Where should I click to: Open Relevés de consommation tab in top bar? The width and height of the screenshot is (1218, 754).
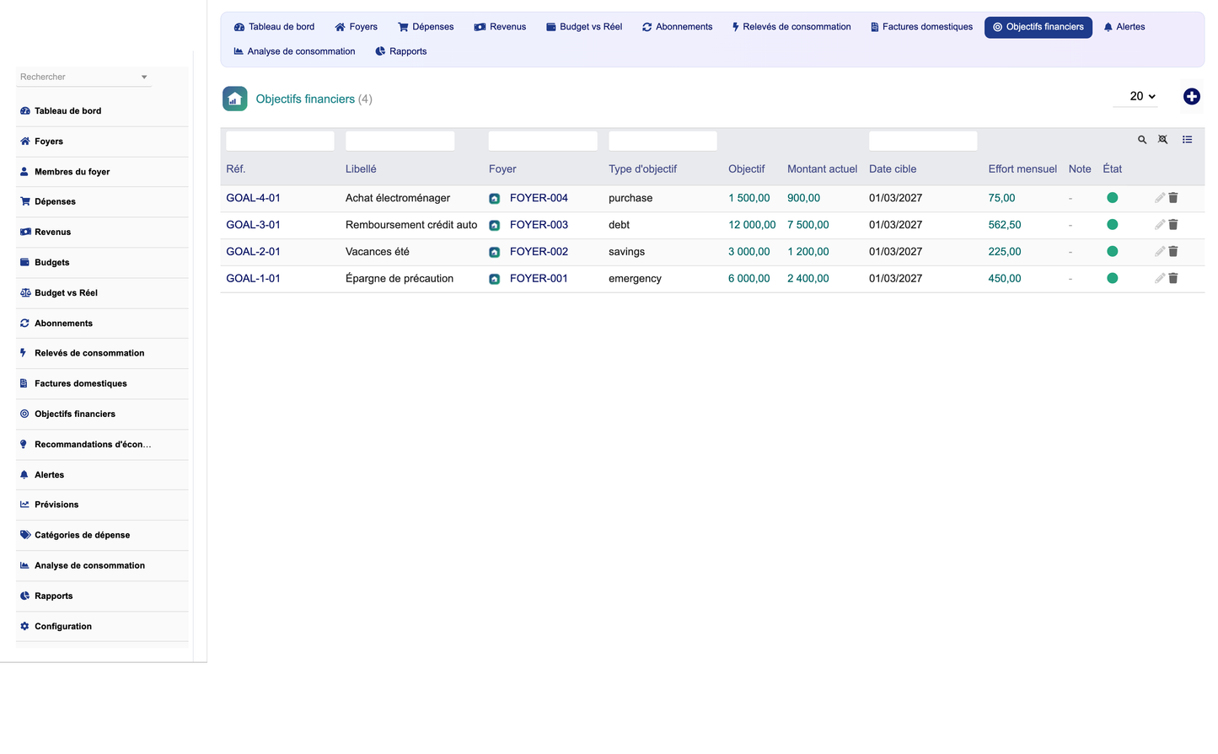point(791,27)
